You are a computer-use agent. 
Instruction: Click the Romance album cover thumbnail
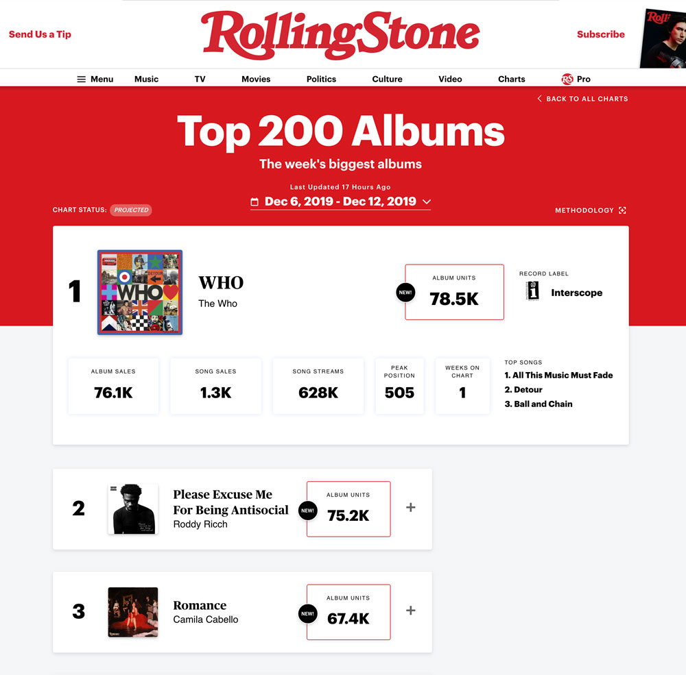[x=133, y=612]
